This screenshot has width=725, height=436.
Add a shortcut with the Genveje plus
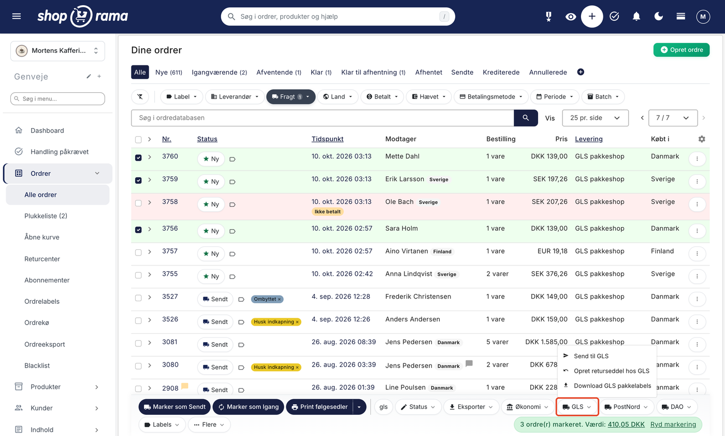99,77
